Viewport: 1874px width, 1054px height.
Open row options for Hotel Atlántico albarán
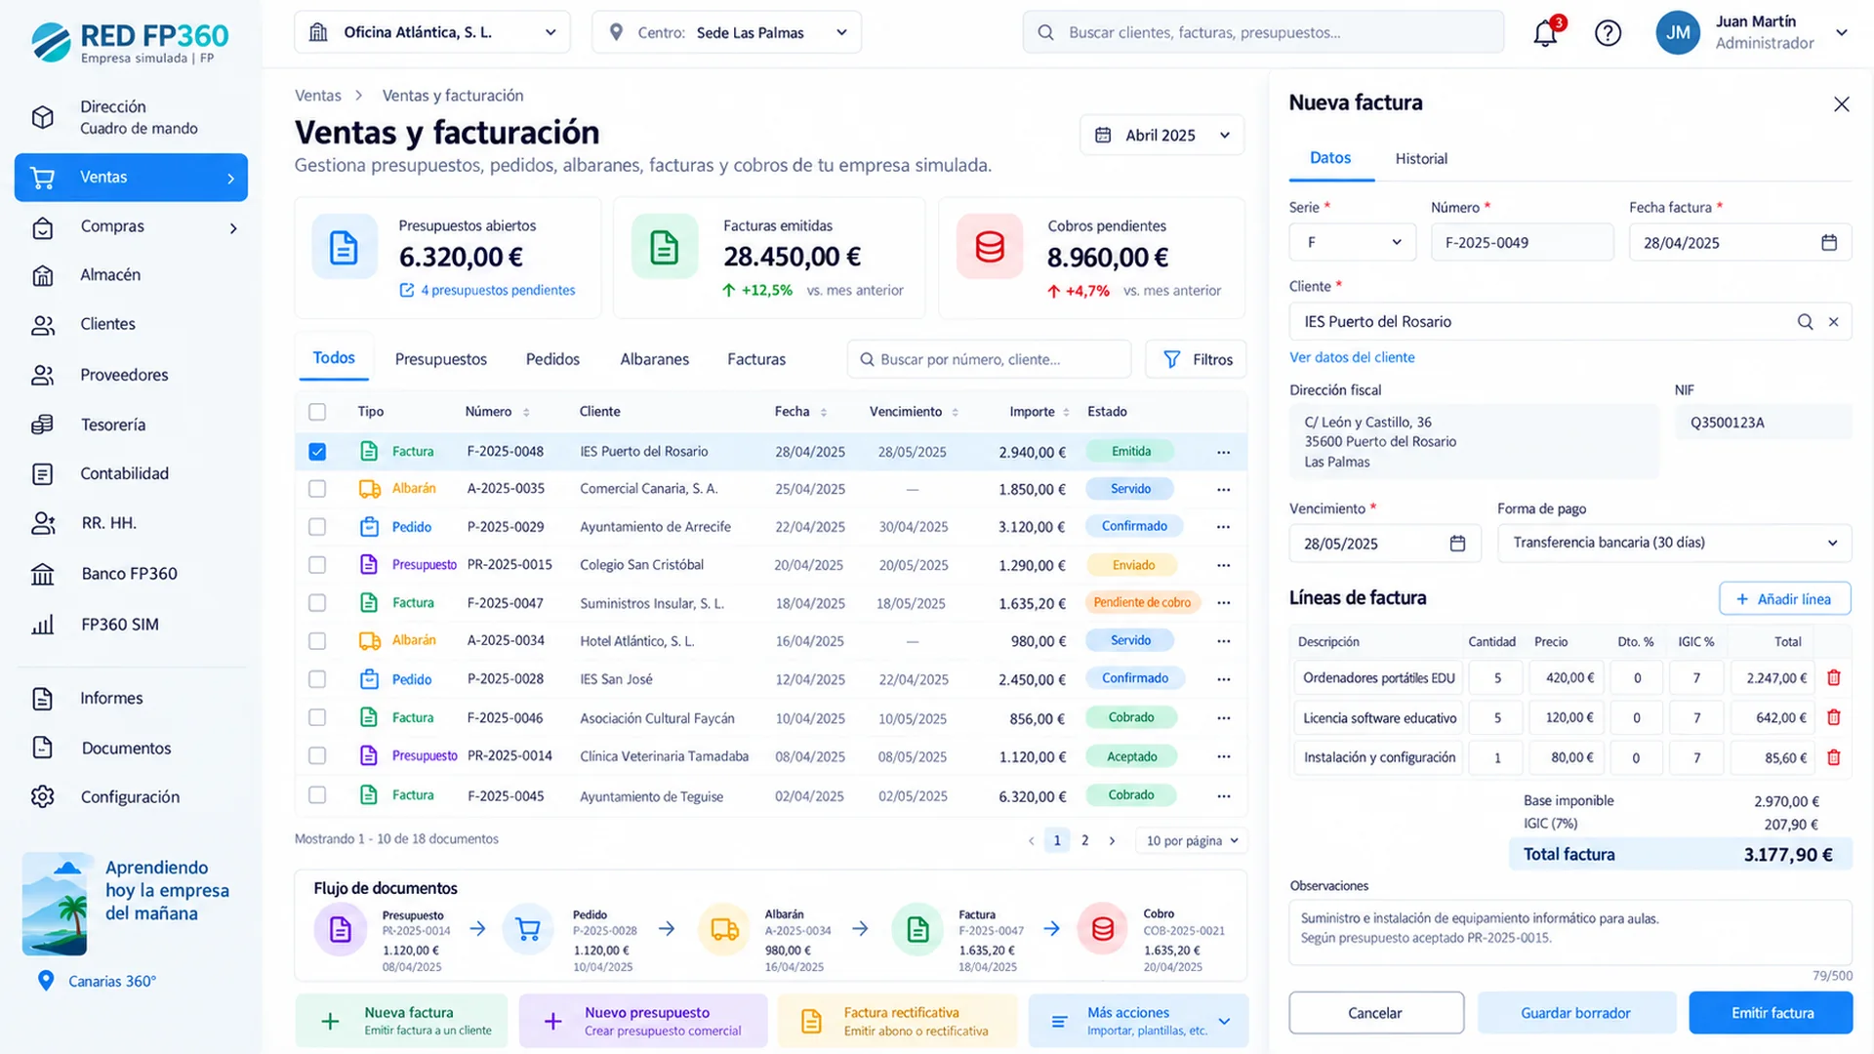click(x=1224, y=641)
